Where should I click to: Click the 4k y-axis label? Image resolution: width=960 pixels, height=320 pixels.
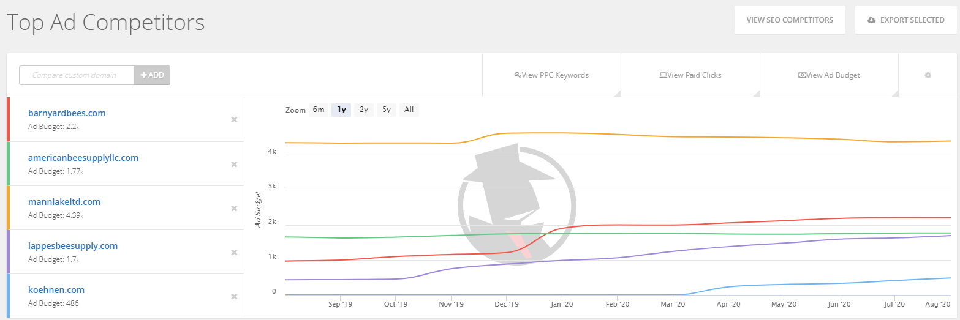(x=272, y=151)
